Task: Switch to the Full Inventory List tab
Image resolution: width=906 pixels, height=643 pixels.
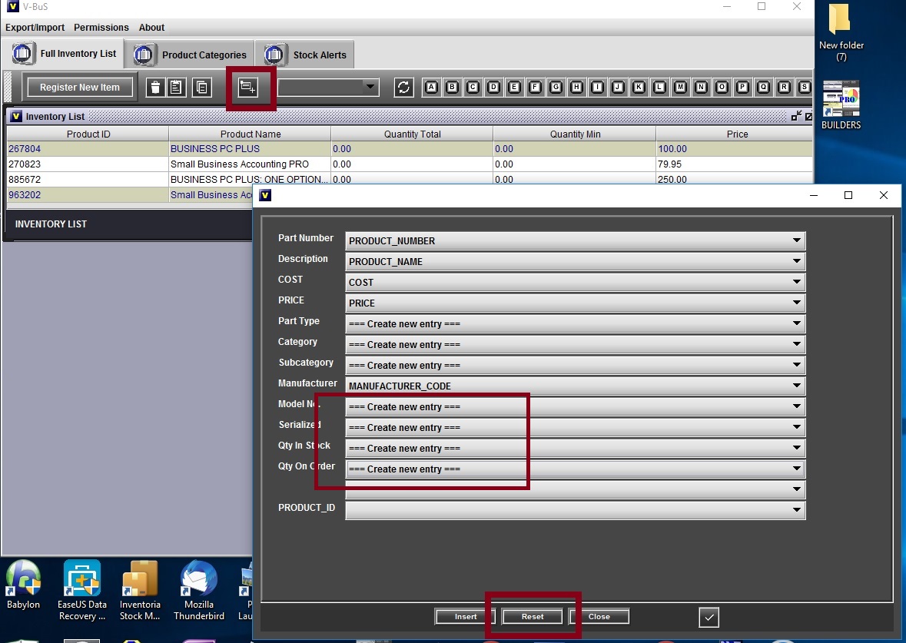Action: (x=64, y=54)
